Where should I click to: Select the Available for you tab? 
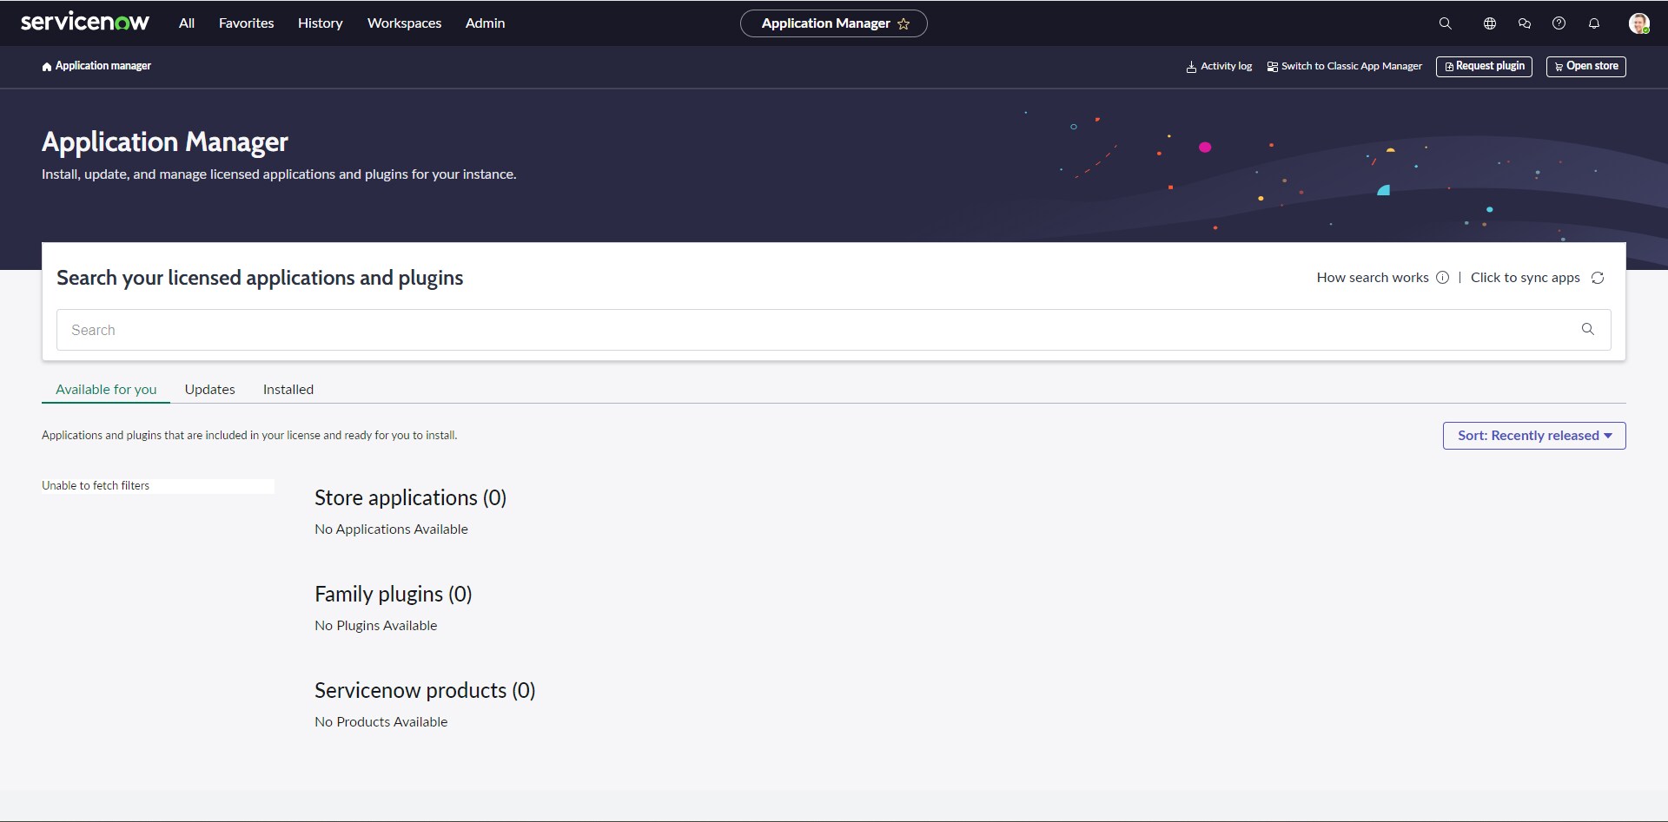pos(106,390)
